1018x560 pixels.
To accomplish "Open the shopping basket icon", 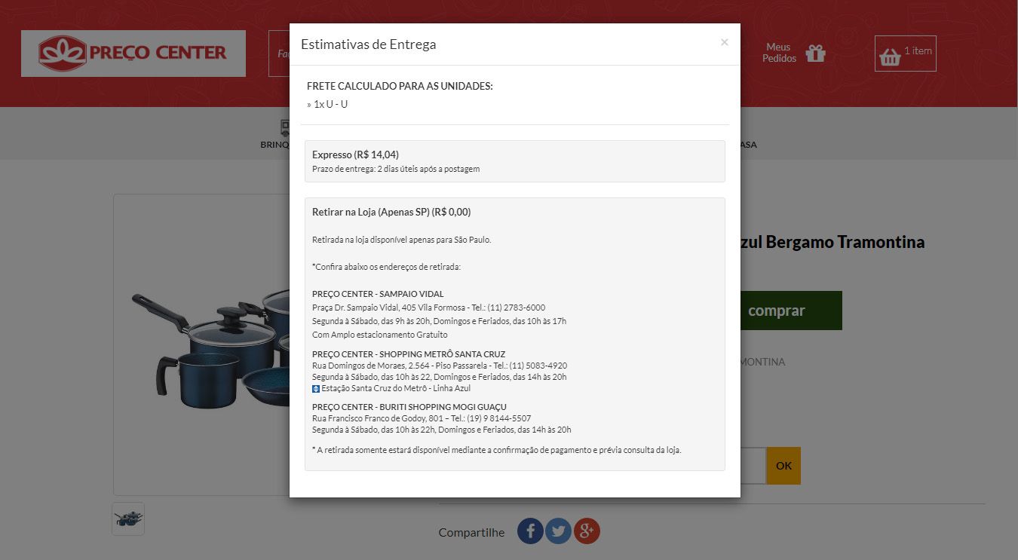I will 890,57.
